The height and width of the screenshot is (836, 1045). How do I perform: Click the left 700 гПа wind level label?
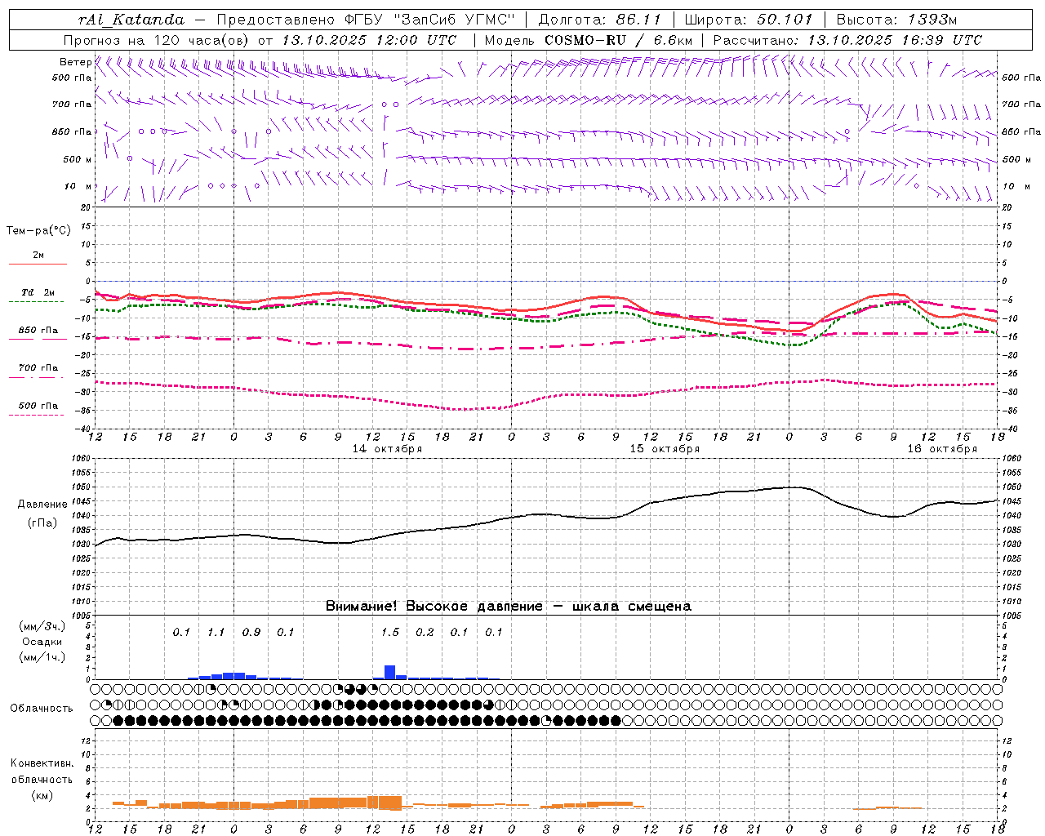[72, 104]
